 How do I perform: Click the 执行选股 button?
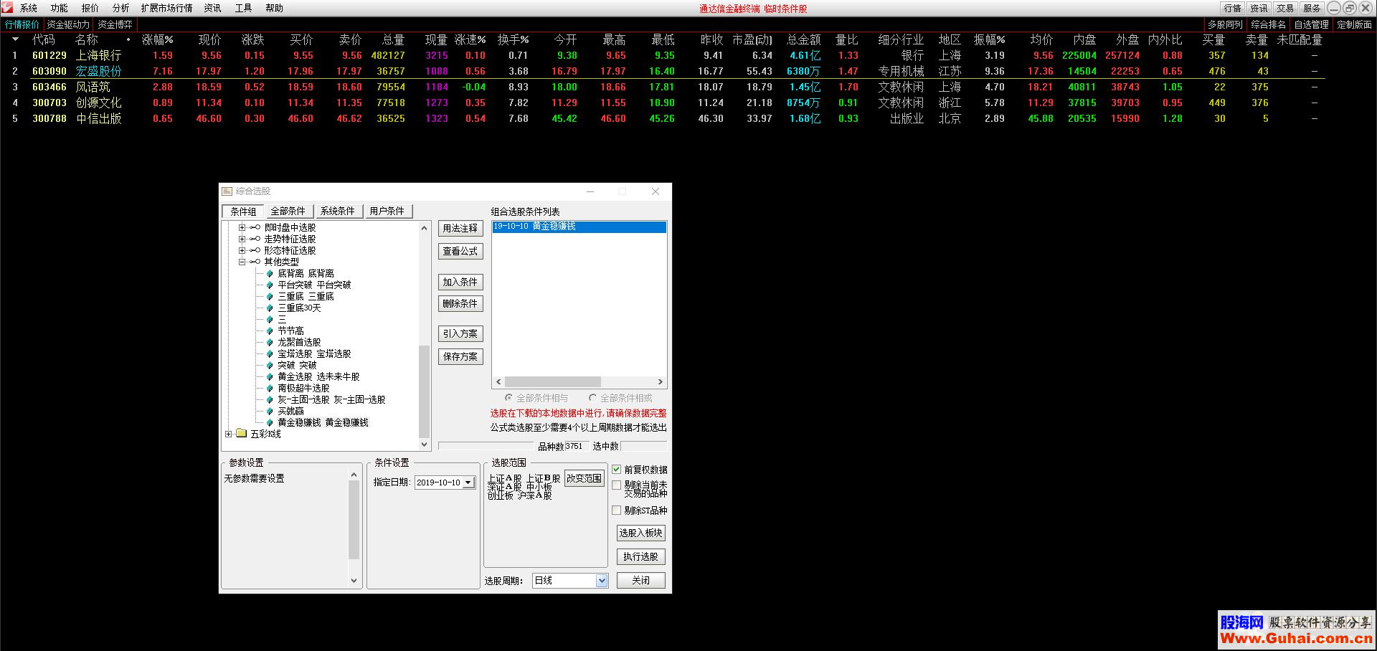coord(640,557)
